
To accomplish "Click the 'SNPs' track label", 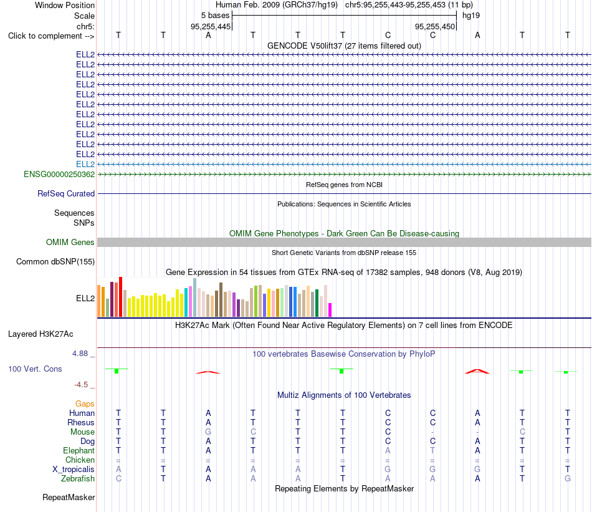I will click(x=84, y=223).
